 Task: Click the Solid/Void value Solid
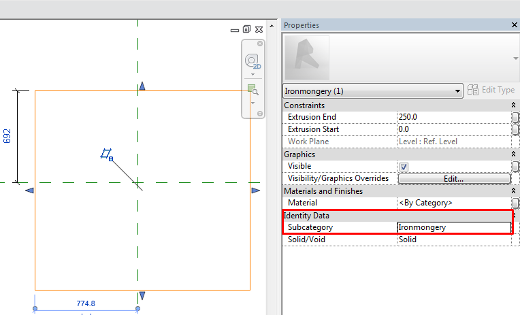[x=454, y=239]
